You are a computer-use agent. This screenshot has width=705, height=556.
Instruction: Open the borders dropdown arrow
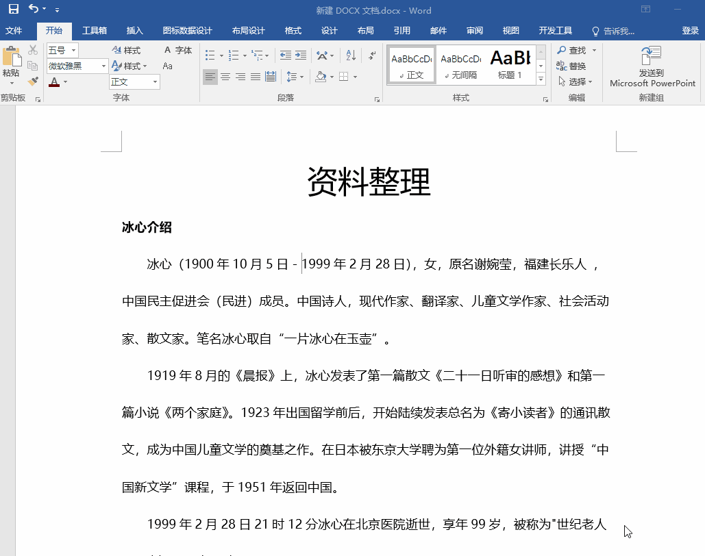[355, 77]
